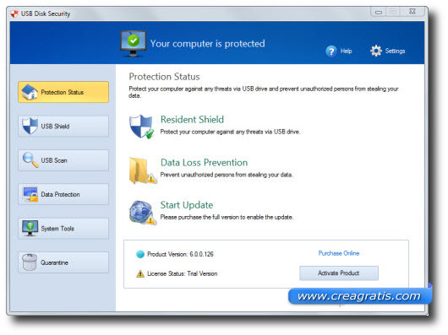This screenshot has width=448, height=335.
Task: Click the warning icon beside License Status
Action: pyautogui.click(x=140, y=273)
